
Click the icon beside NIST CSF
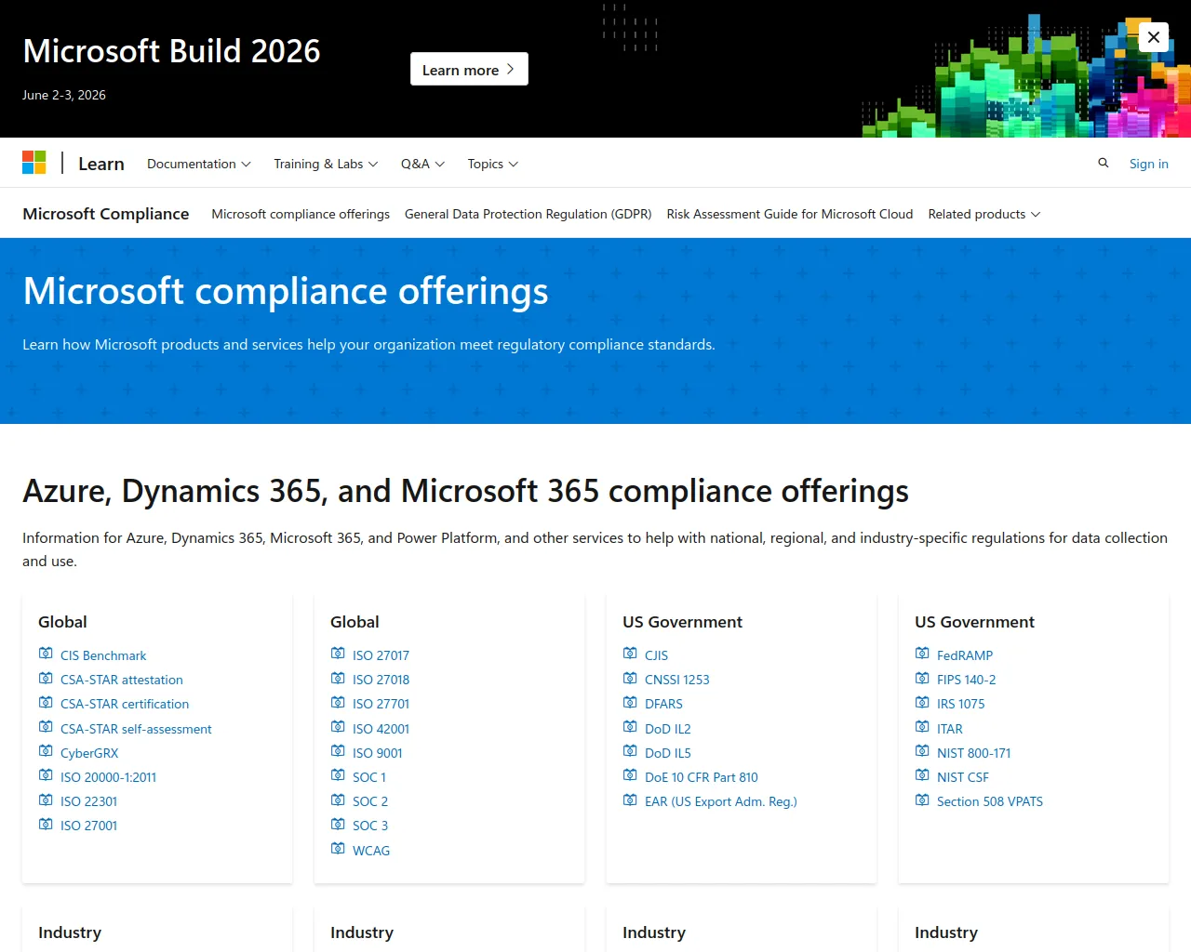pyautogui.click(x=922, y=775)
